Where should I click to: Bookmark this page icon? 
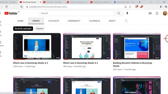(22, 7)
